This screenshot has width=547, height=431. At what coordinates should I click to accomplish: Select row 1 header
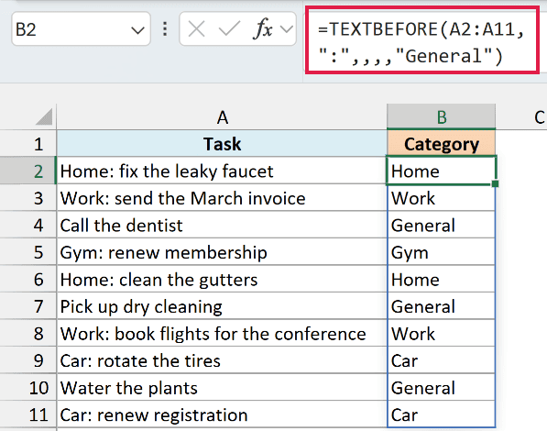click(27, 144)
